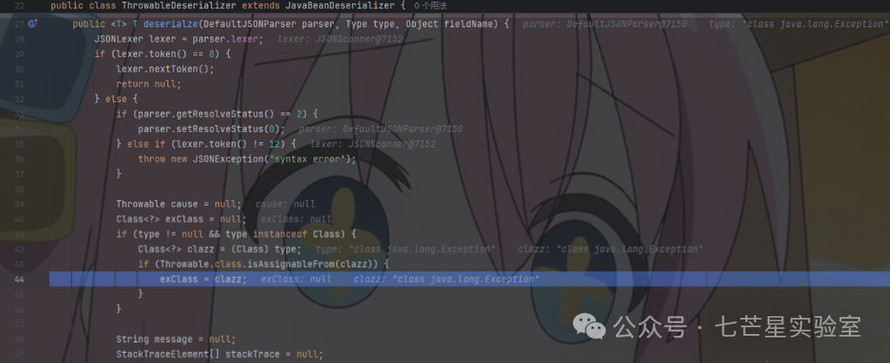Click line number 39 in the gutter

(20, 204)
